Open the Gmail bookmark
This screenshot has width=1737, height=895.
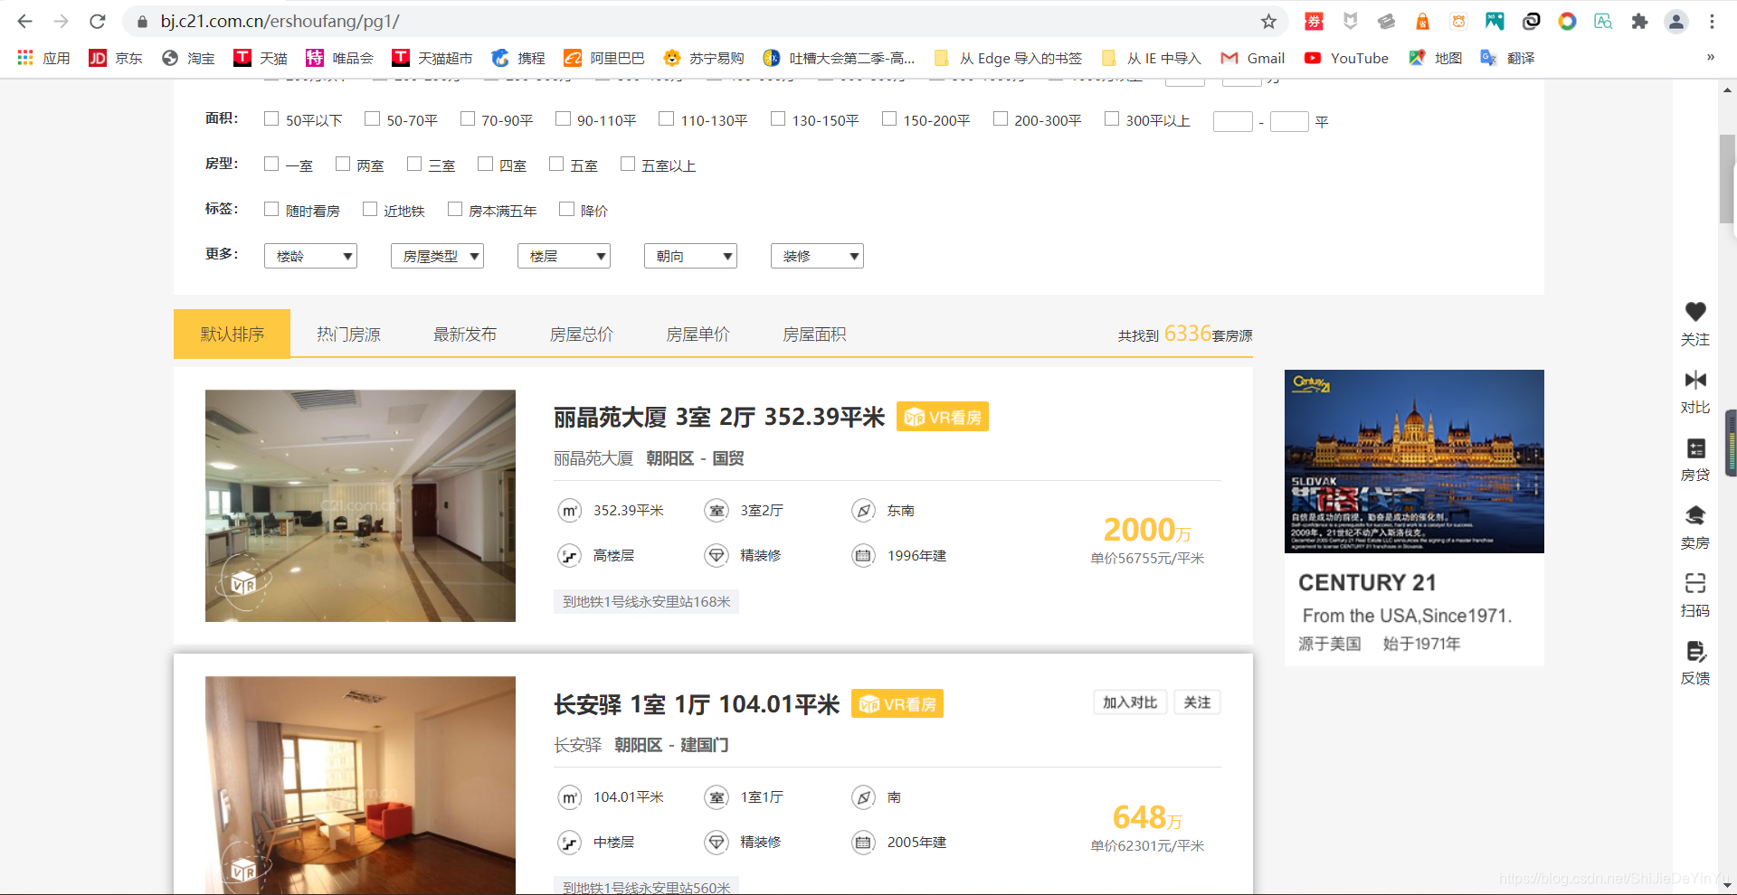point(1252,58)
